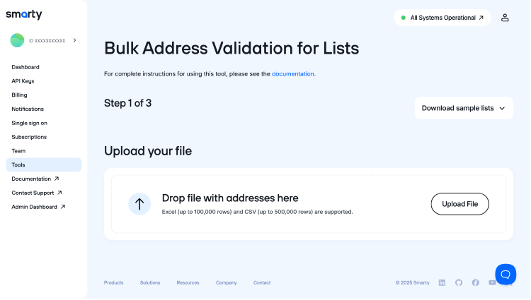The width and height of the screenshot is (531, 300).
Task: Check All Systems Operational status
Action: (x=442, y=18)
